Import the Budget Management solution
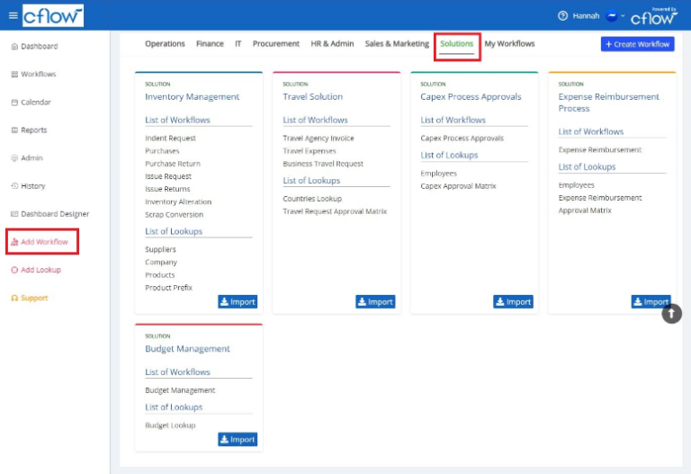The height and width of the screenshot is (474, 691). (238, 439)
